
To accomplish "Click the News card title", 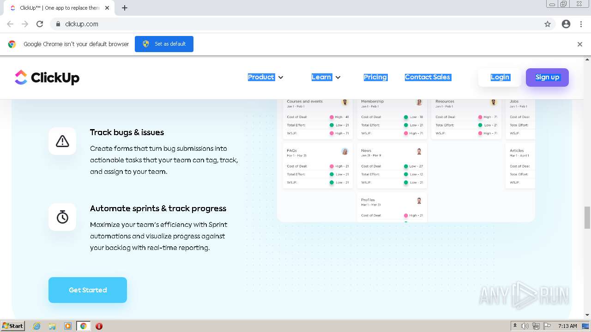I will point(366,150).
